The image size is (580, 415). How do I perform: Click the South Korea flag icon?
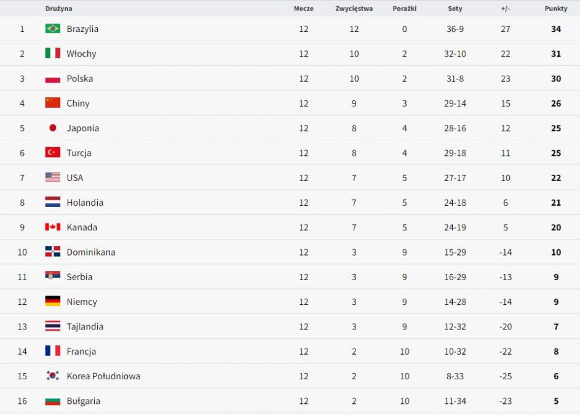tap(52, 376)
